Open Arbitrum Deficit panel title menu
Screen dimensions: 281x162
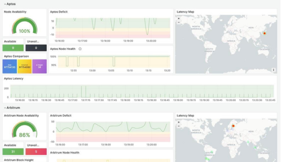[61, 116]
